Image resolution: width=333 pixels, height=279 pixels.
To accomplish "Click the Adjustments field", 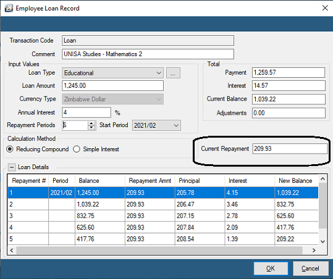I will point(289,113).
